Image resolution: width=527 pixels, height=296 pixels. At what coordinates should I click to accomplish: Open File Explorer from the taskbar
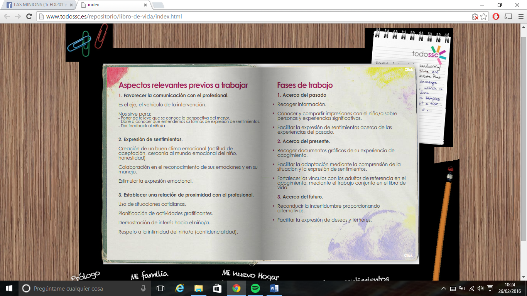pyautogui.click(x=199, y=288)
